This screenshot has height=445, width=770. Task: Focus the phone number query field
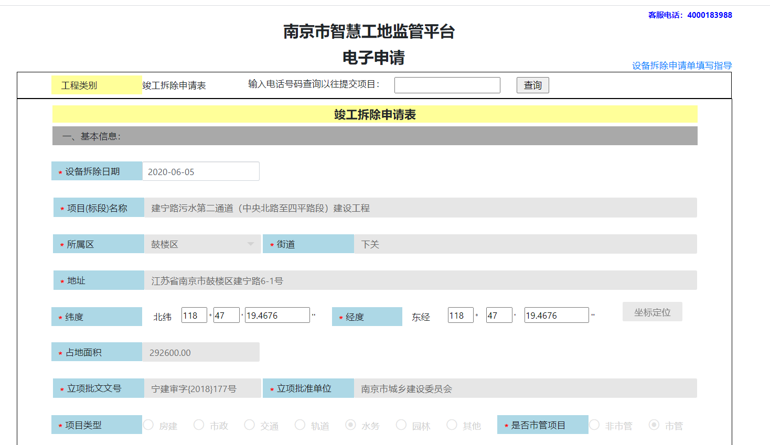(x=447, y=85)
